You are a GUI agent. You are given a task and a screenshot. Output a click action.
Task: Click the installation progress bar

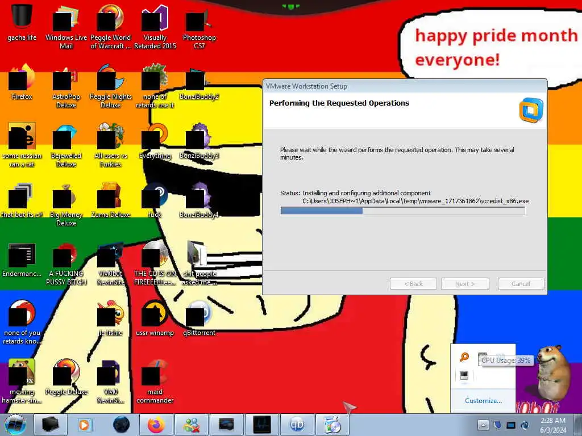click(403, 211)
